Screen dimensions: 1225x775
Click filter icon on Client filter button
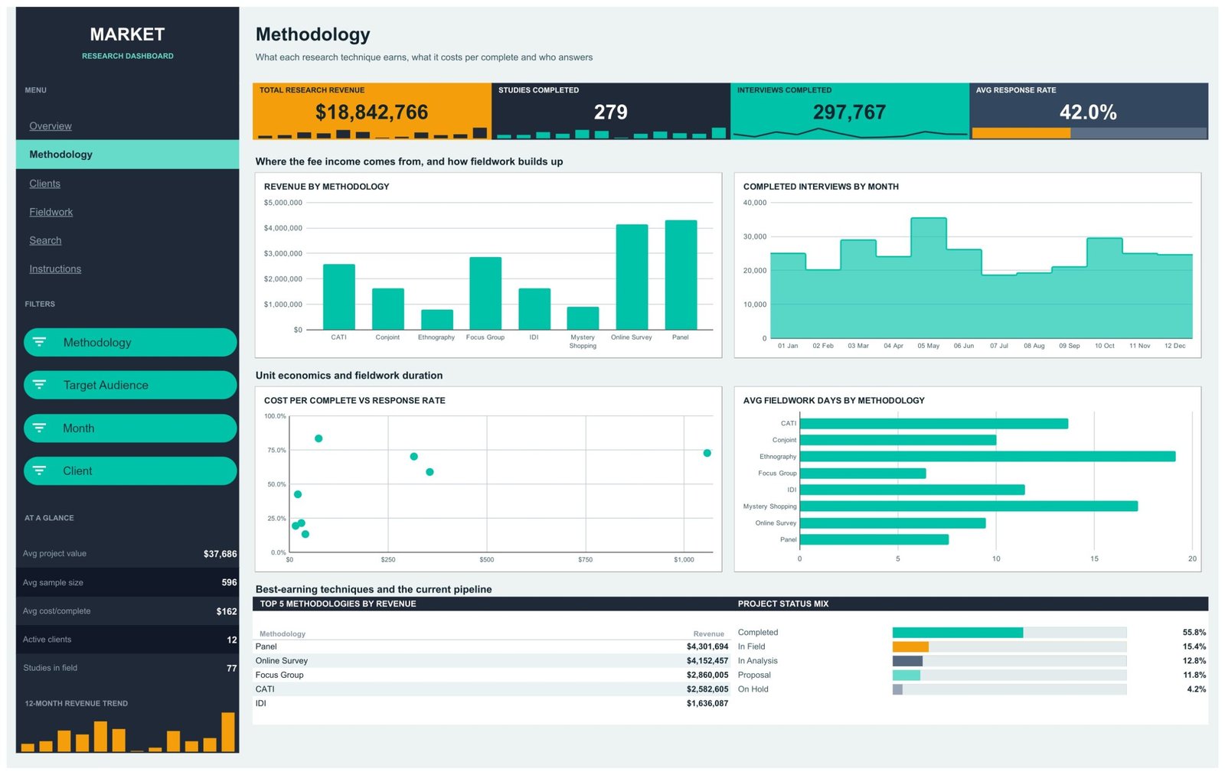click(39, 471)
